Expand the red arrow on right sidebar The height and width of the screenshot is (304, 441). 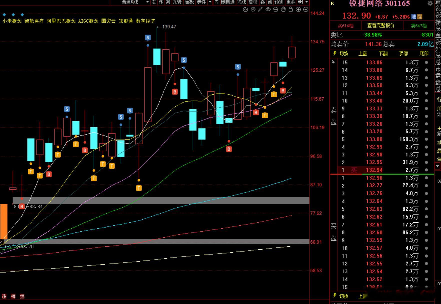437,166
